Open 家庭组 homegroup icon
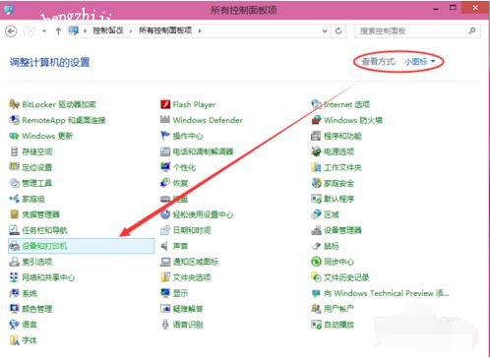 tap(14, 199)
